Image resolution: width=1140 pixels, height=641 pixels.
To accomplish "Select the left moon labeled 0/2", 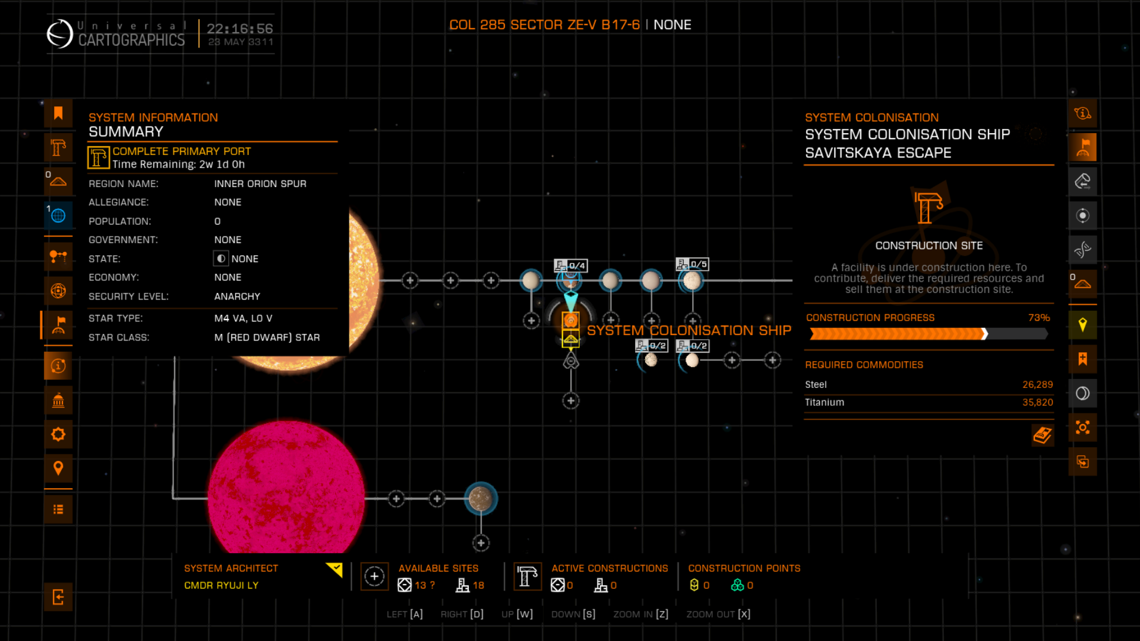I will click(x=650, y=360).
